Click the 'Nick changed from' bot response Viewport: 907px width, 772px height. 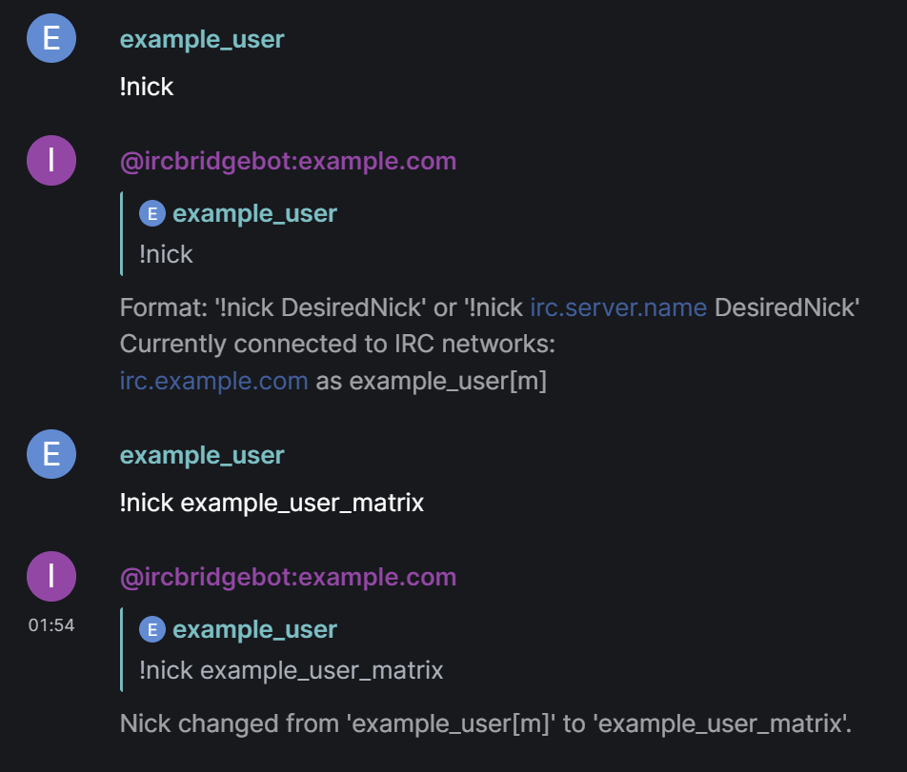(x=486, y=723)
